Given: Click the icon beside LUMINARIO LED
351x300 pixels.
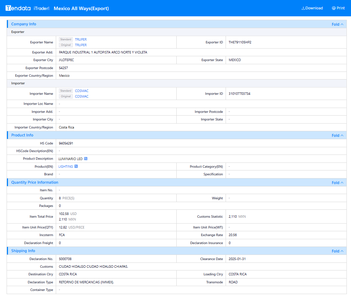Looking at the screenshot, I should 86,159.
